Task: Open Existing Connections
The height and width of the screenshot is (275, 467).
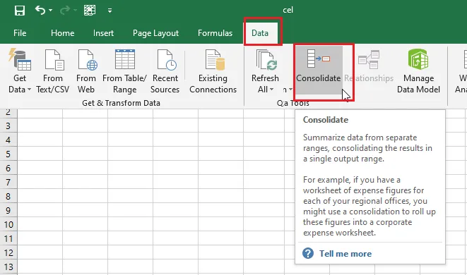Action: [213, 71]
